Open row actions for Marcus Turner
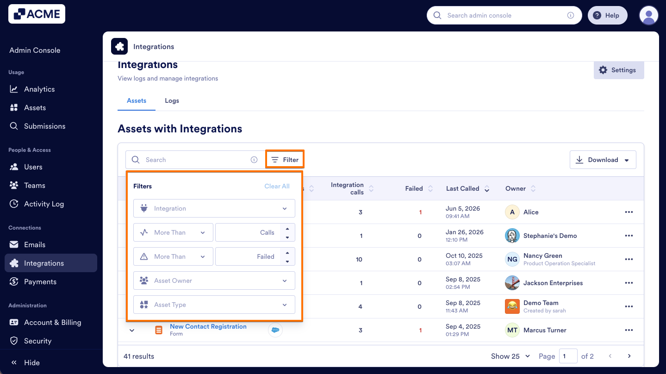 click(629, 330)
